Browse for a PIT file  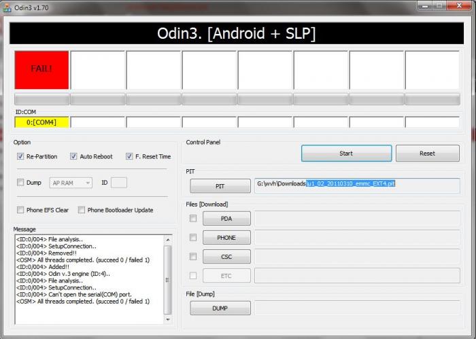220,186
